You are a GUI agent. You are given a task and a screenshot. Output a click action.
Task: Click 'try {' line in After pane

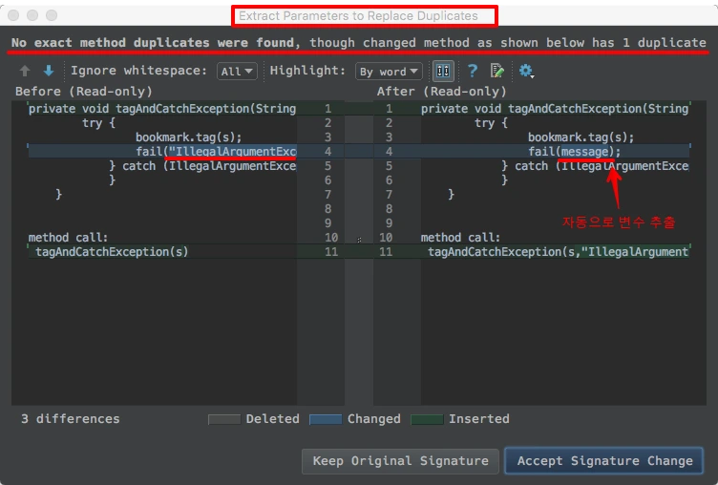491,123
